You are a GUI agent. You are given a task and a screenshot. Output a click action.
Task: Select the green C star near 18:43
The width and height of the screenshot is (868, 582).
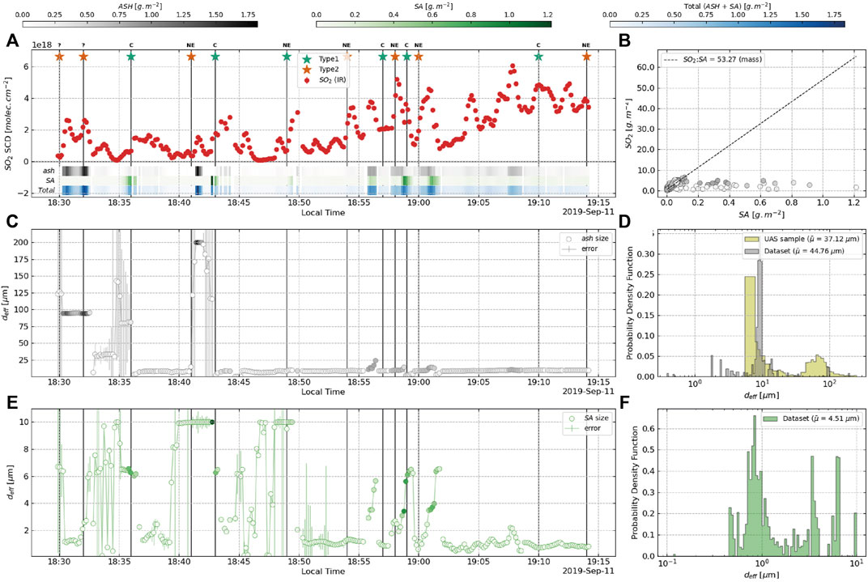click(215, 57)
